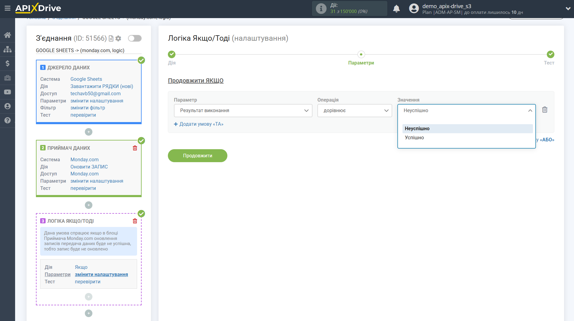Open the home sidebar icon
Screen dimensions: 574x321
pos(8,35)
